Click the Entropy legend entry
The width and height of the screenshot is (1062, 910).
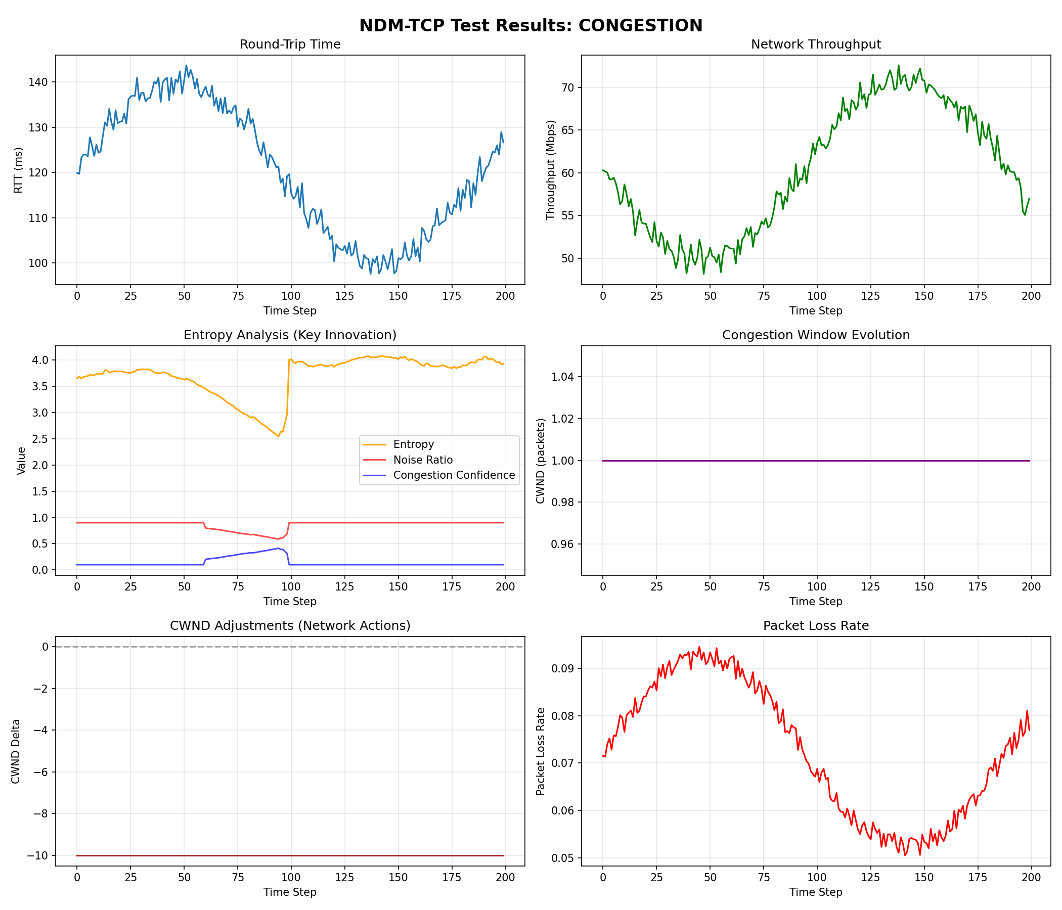(413, 444)
